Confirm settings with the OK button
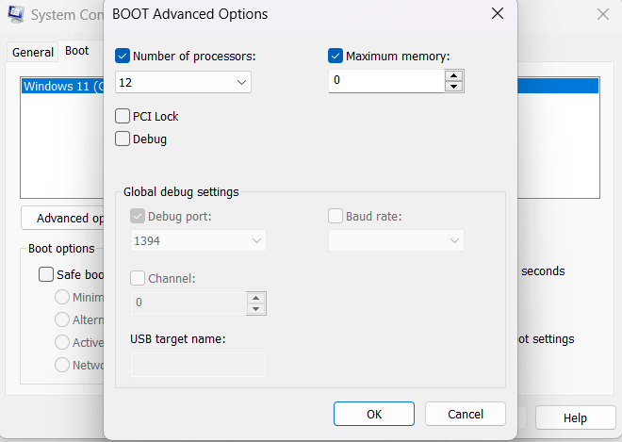 point(374,414)
